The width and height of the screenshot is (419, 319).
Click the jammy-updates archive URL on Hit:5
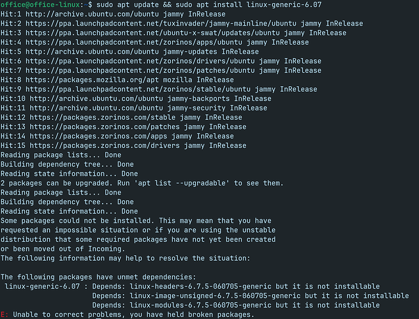point(92,52)
